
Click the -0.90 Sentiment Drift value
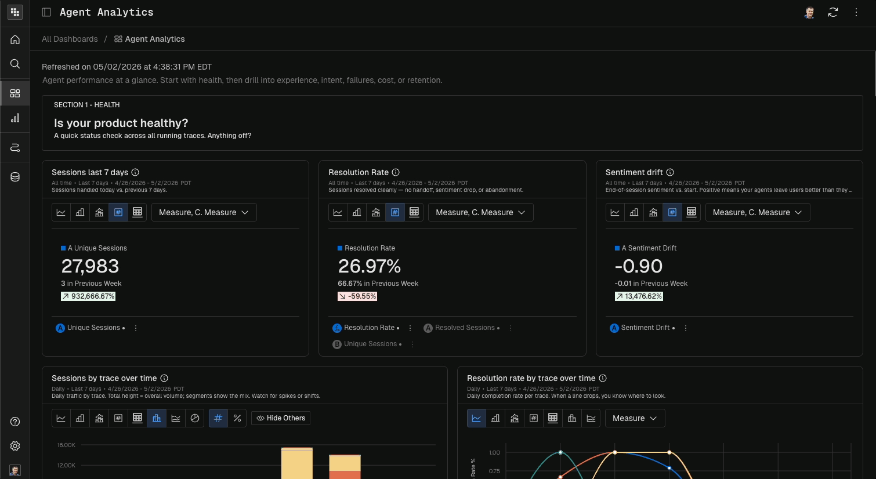coord(638,266)
